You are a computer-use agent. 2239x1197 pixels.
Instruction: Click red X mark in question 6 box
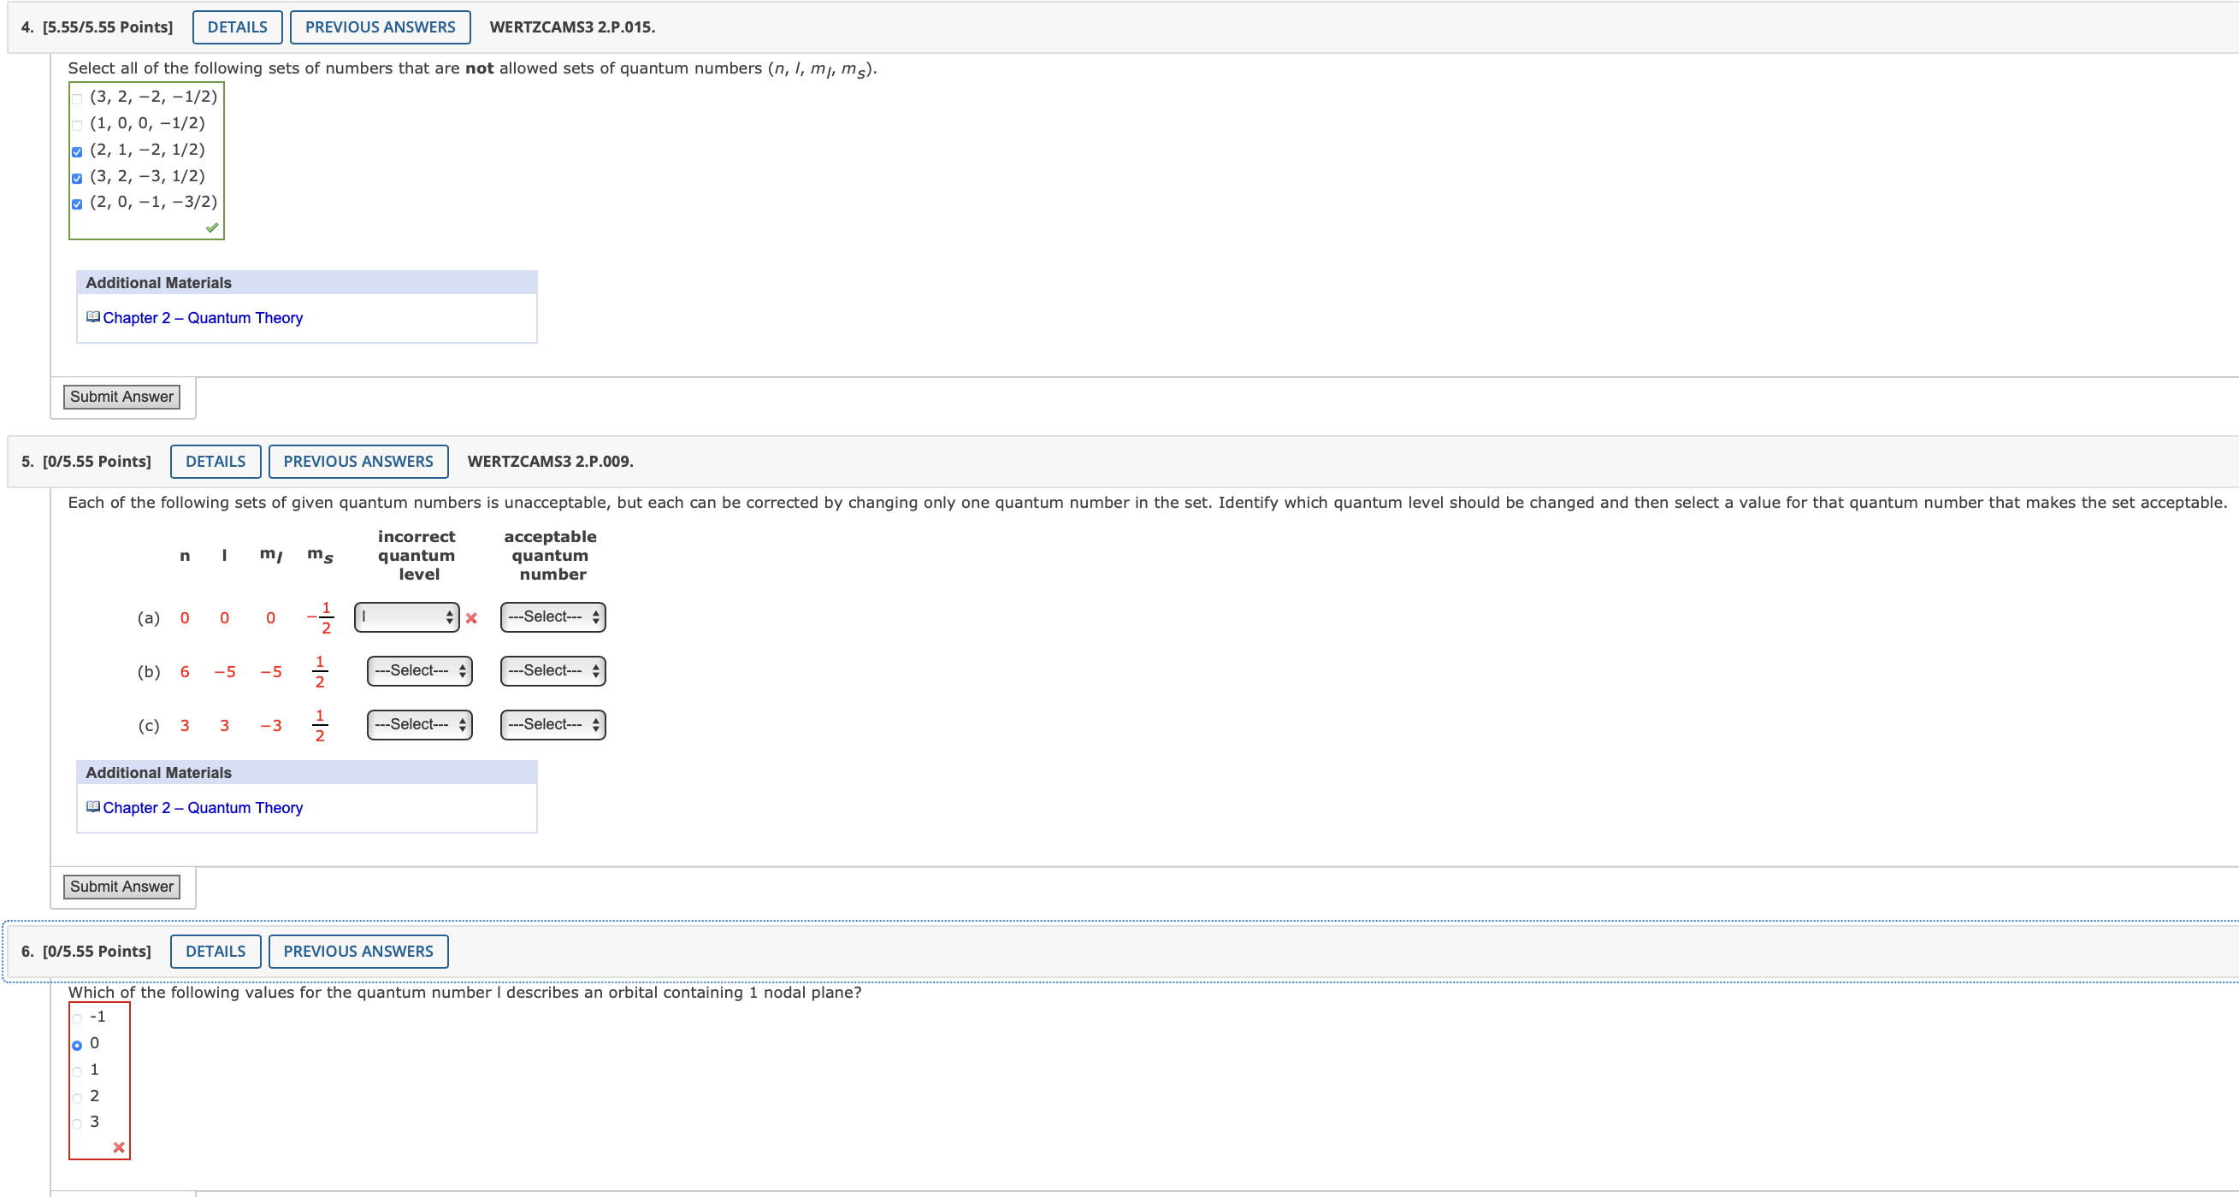click(x=119, y=1147)
